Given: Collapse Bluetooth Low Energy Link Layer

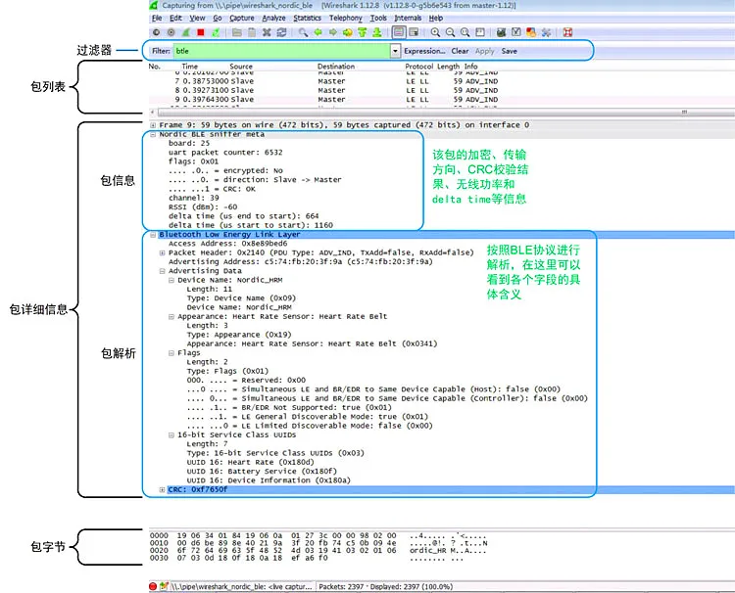Looking at the screenshot, I should coord(153,235).
